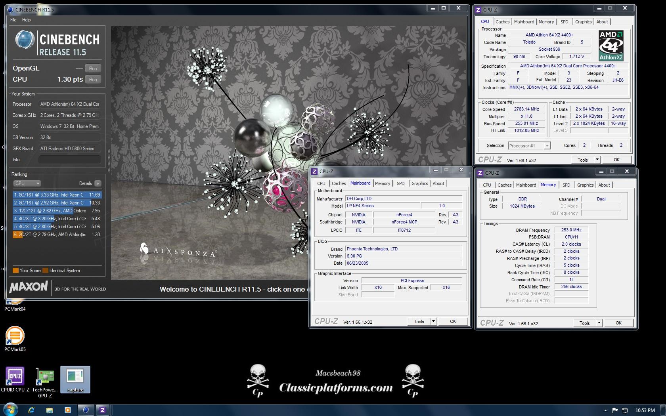The image size is (666, 416).
Task: Open Action Center flag icon in tray
Action: pyautogui.click(x=615, y=410)
